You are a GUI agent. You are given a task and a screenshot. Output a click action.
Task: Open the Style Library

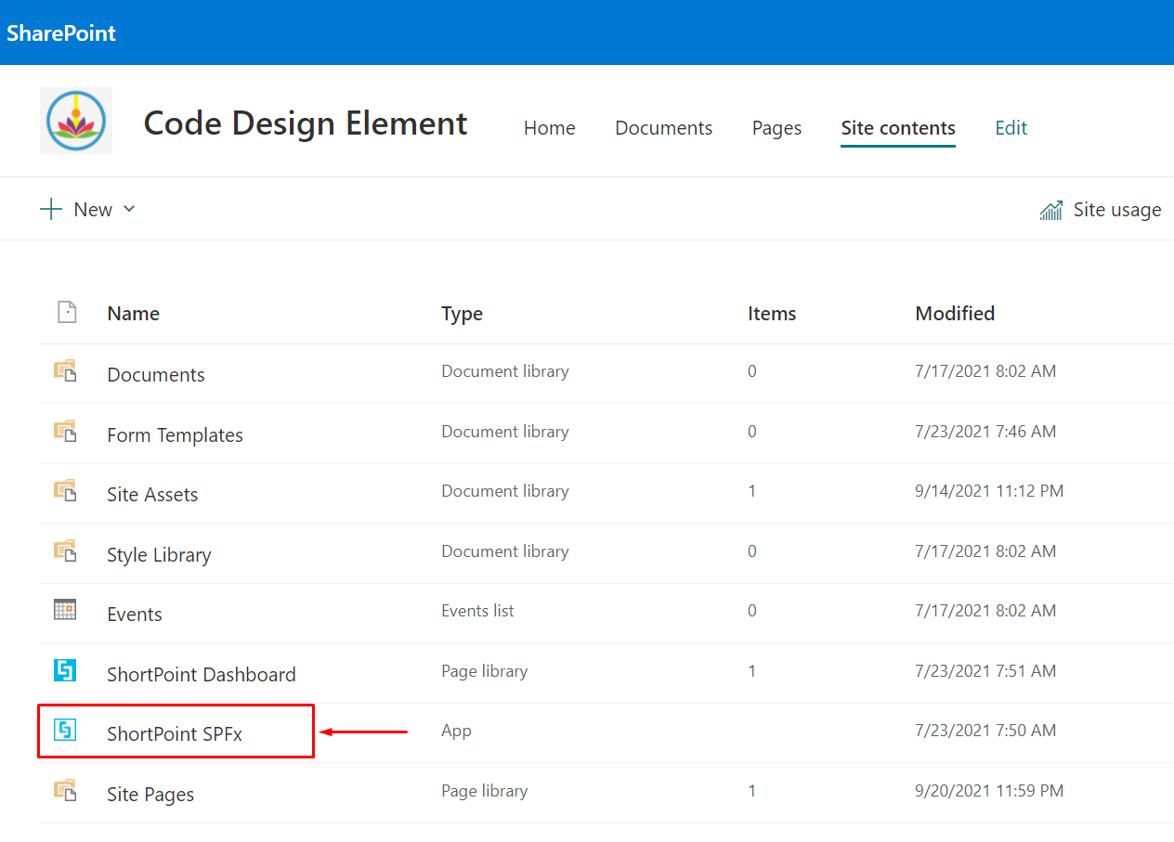[x=159, y=555]
